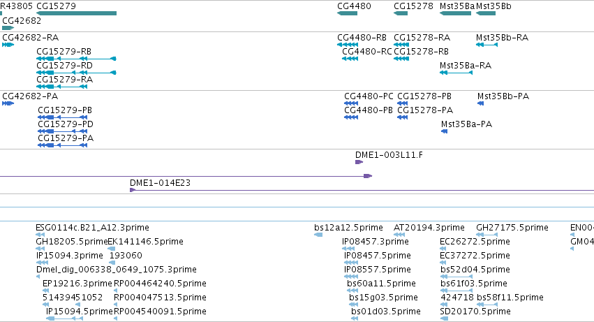Select the CG15278-PA protein label

[x=425, y=110]
